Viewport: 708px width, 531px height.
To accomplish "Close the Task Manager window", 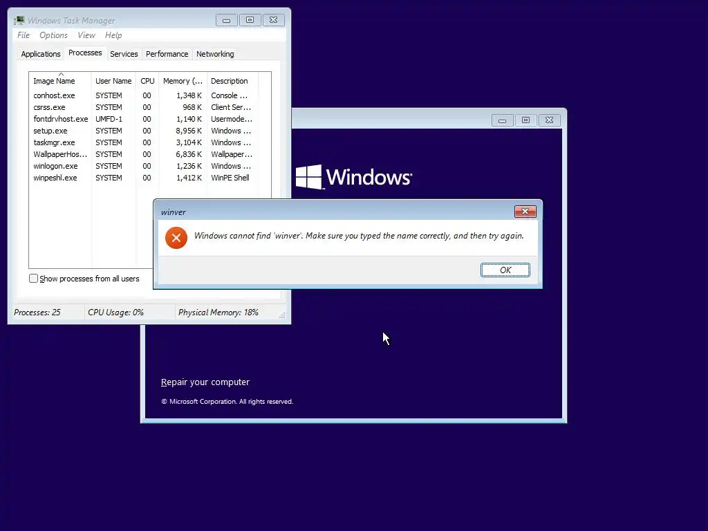I will (x=274, y=20).
